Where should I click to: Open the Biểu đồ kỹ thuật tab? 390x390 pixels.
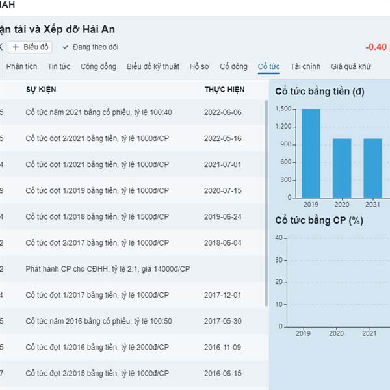pos(153,66)
